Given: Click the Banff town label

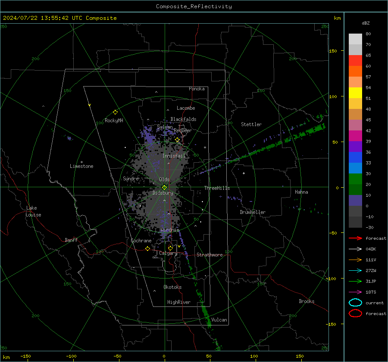Looking at the screenshot, I should point(71,240).
